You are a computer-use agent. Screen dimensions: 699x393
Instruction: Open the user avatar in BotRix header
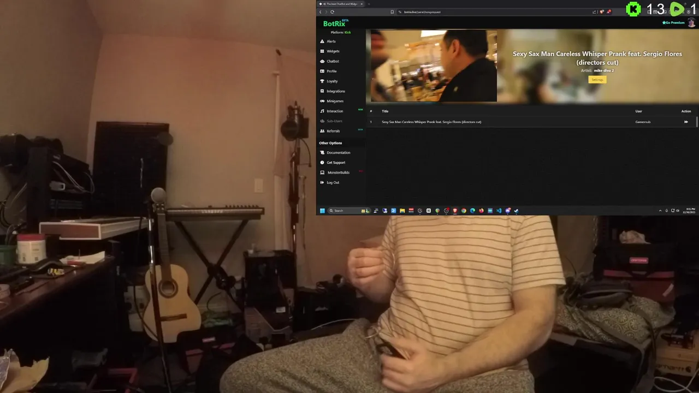point(691,22)
